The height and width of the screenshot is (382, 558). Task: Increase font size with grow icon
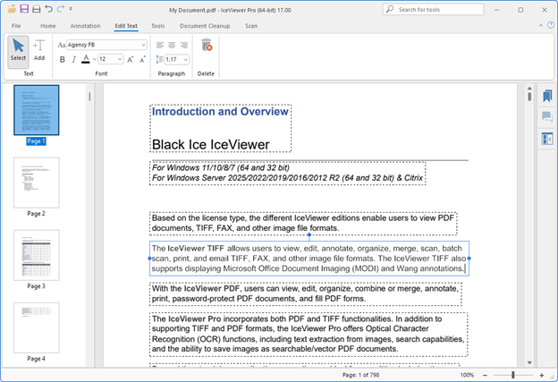(x=131, y=60)
